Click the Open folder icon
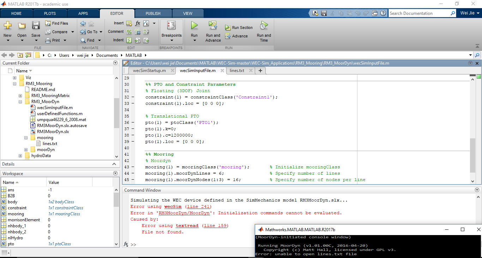Screen dimensions: 482x258 coord(22,26)
